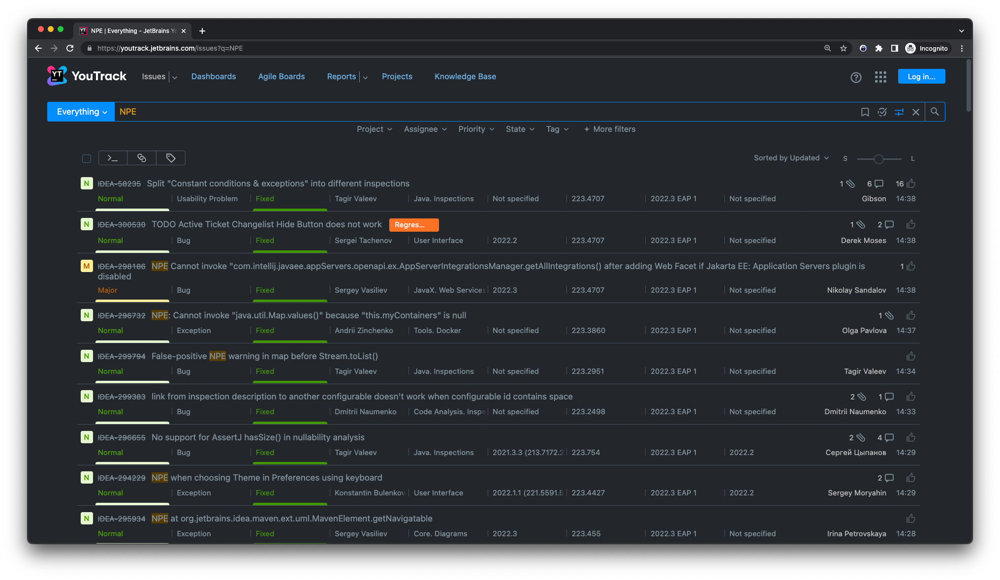Open issue Split Constant conditions & exceptions
This screenshot has width=1000, height=580.
(278, 183)
